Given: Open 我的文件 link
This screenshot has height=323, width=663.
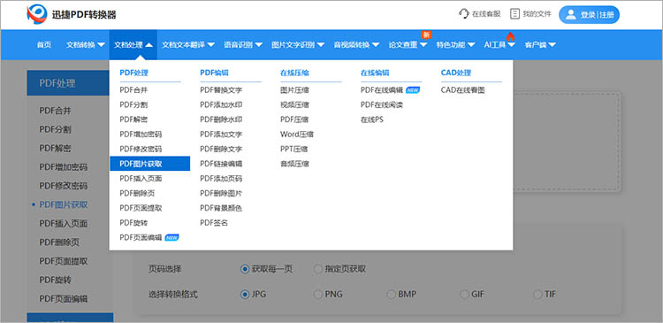Looking at the screenshot, I should [530, 14].
